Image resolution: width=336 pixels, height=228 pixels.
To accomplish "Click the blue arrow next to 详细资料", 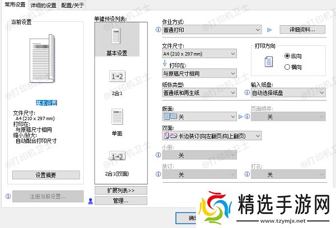I will [269, 30].
